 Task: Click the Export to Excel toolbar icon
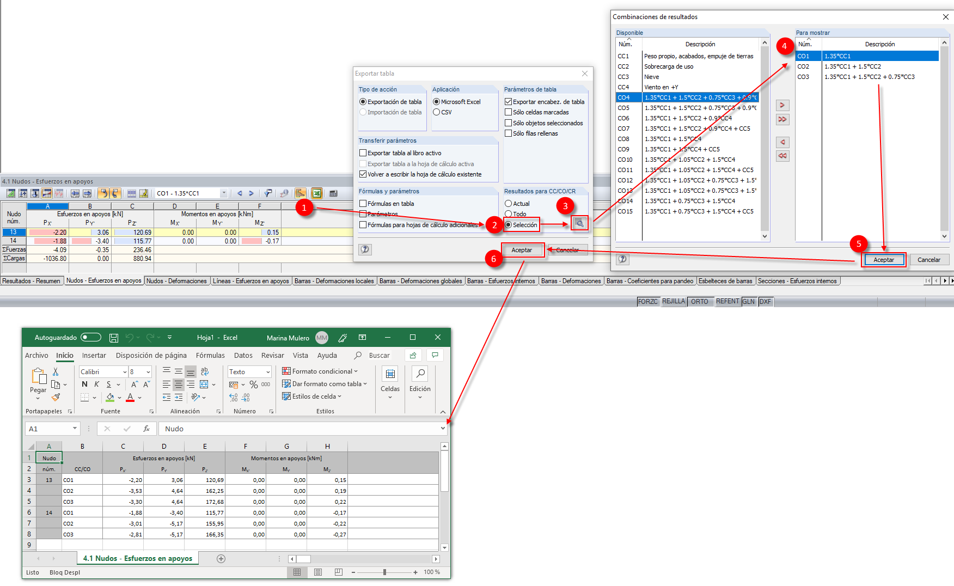coord(317,193)
